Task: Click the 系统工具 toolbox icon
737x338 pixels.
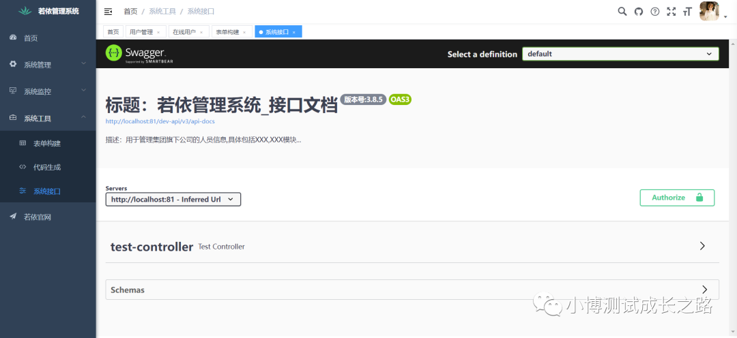Action: tap(13, 117)
